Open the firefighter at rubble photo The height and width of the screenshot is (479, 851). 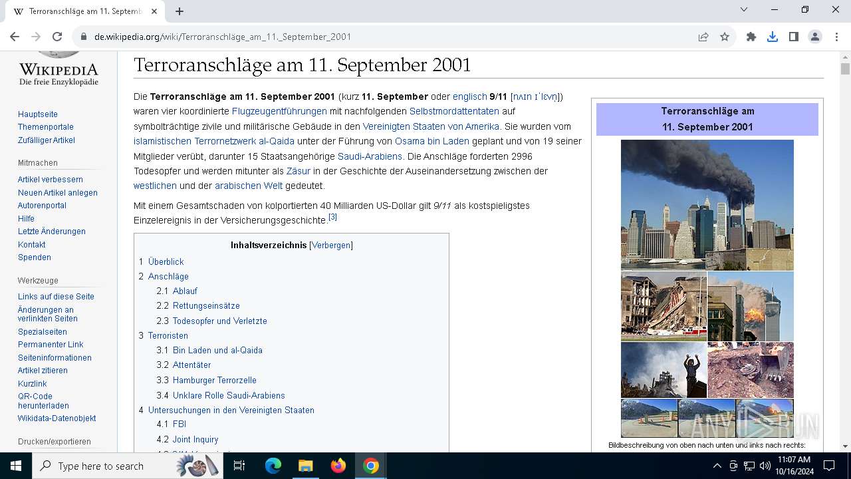tap(664, 370)
